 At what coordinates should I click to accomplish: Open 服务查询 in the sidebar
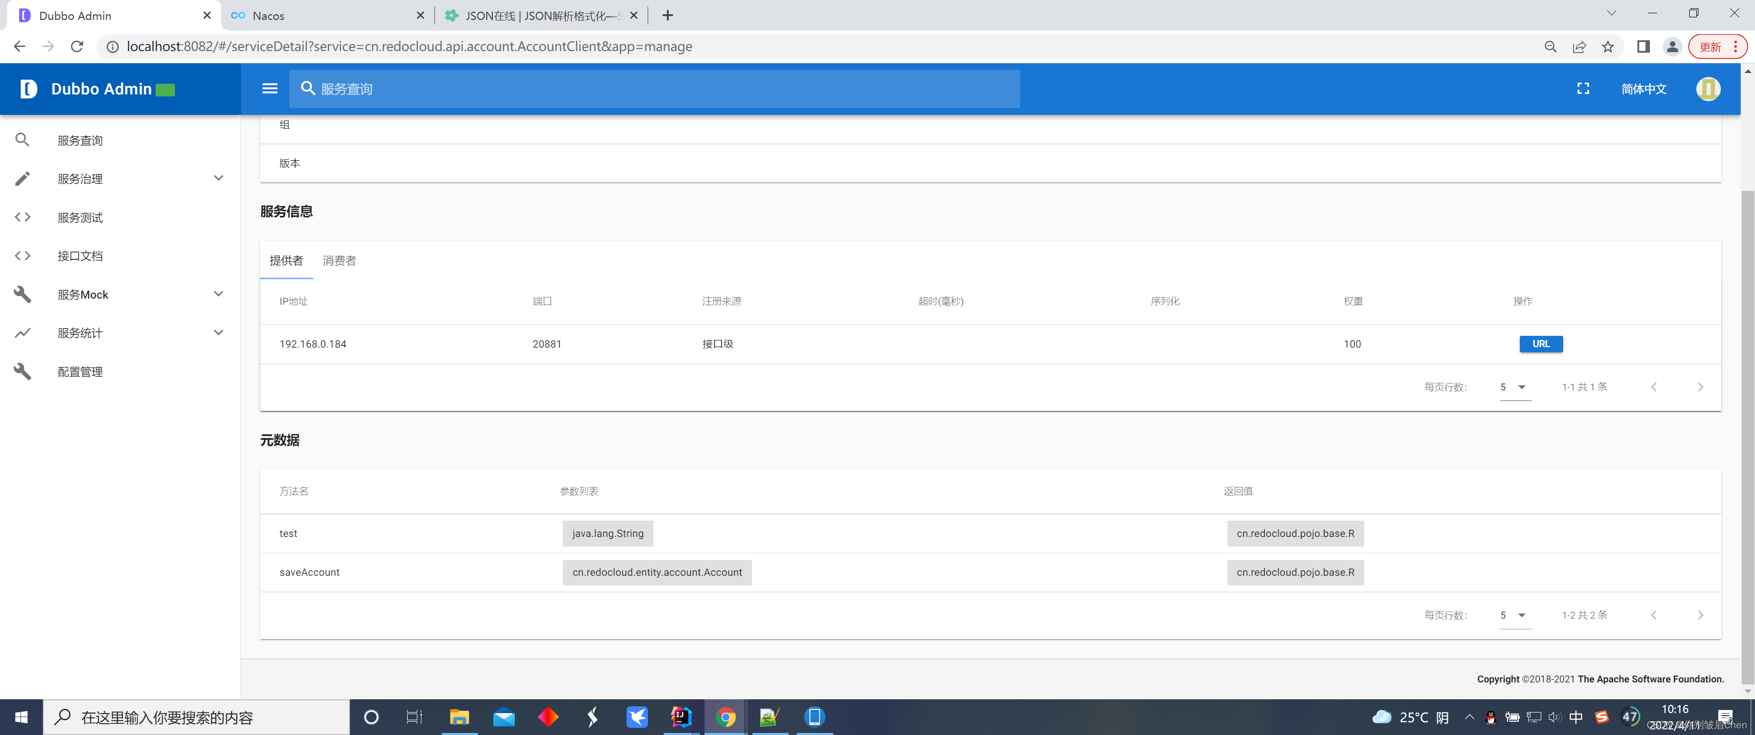(80, 140)
